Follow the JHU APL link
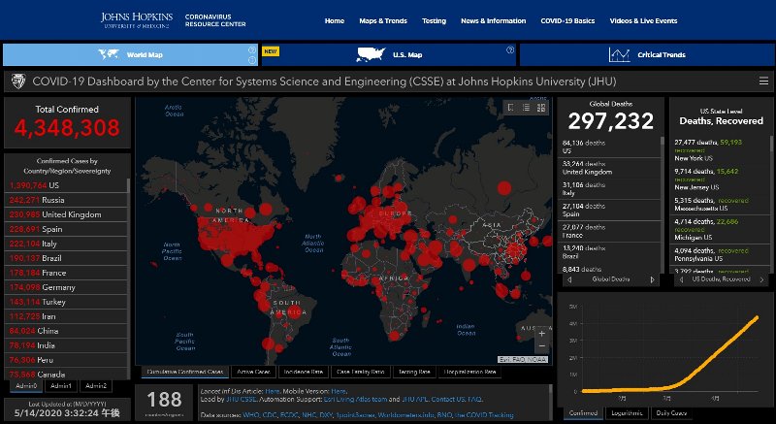The height and width of the screenshot is (424, 776). [x=415, y=400]
